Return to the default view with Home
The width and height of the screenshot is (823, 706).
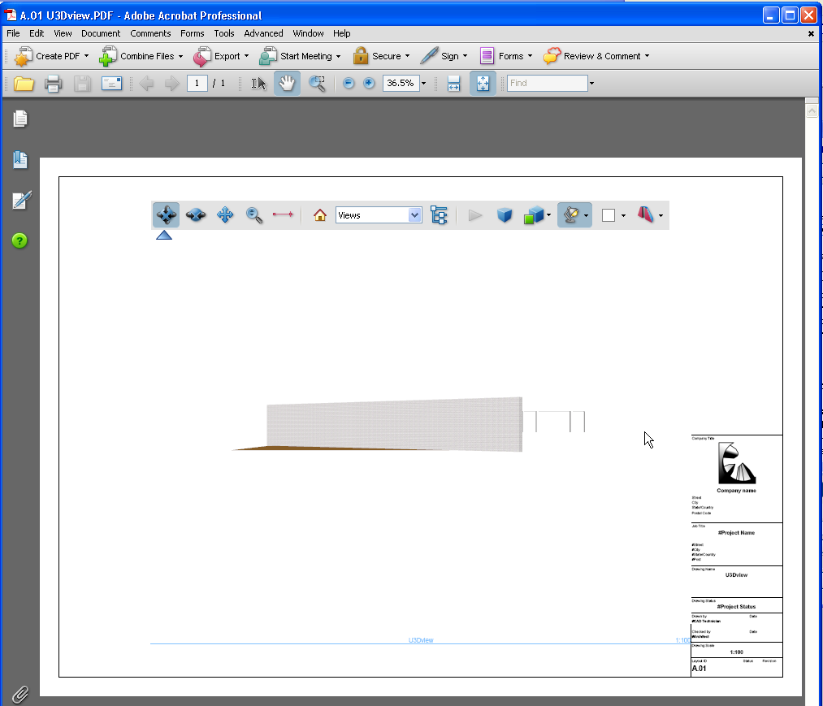coord(319,214)
